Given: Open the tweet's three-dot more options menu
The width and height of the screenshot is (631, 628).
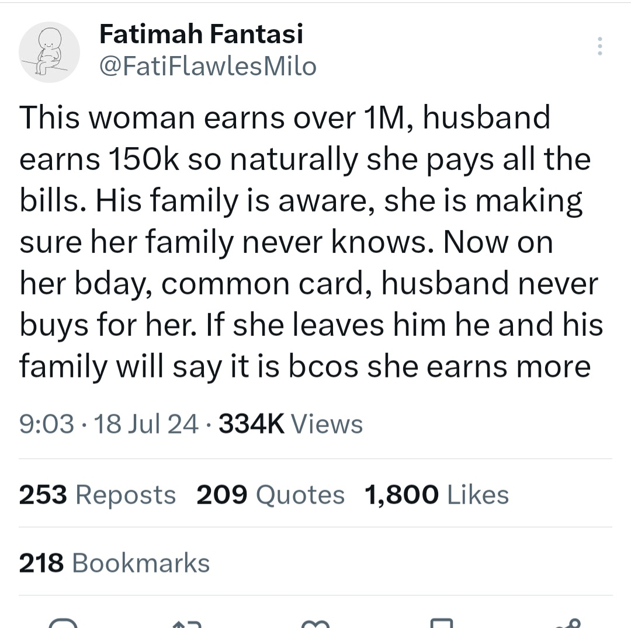Looking at the screenshot, I should [x=598, y=47].
